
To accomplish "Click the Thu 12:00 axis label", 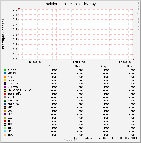I will point(79,62).
